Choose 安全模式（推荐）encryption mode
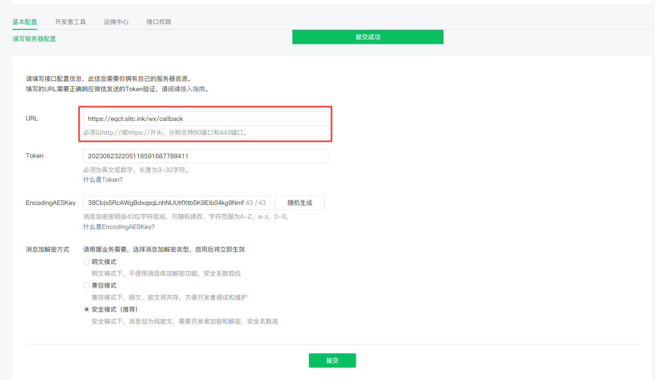 pyautogui.click(x=87, y=309)
